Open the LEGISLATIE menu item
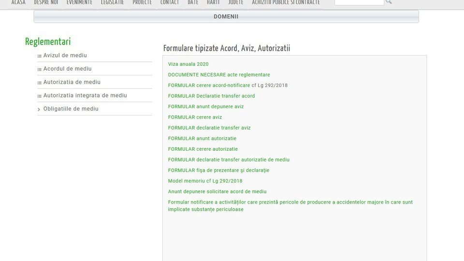Screen dimensions: 464x261 (x=112, y=2)
